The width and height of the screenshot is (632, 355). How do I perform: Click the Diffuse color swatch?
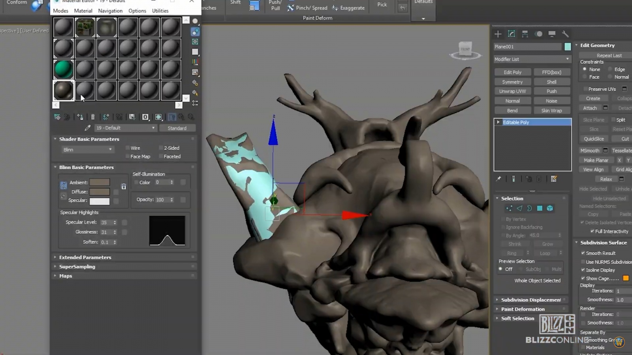(100, 191)
